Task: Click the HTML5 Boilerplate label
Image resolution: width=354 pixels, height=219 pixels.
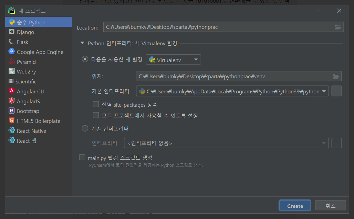Action: coord(39,121)
